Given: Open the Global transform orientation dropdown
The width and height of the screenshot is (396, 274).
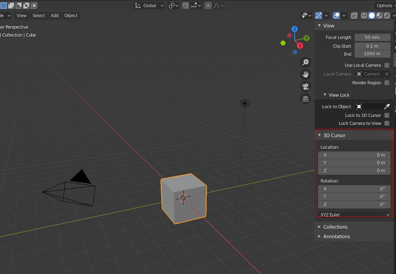Looking at the screenshot, I should pos(149,6).
